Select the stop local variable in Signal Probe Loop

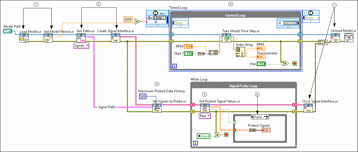pos(204,136)
